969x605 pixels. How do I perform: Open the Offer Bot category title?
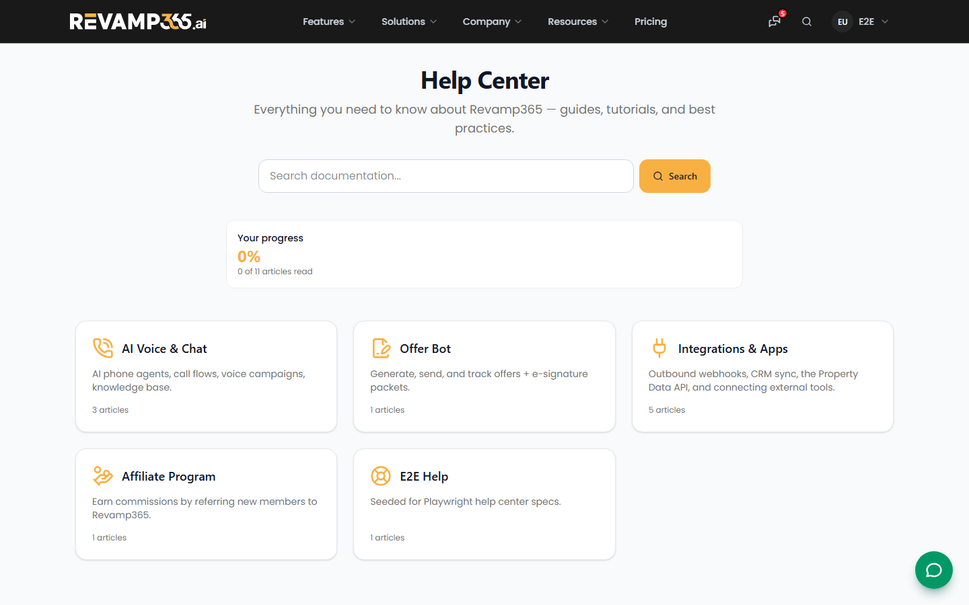point(425,348)
